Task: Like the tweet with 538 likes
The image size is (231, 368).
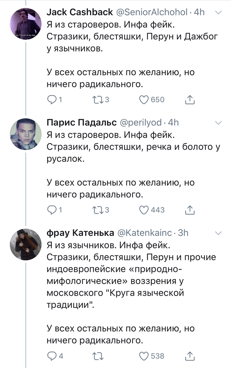Action: (x=144, y=356)
